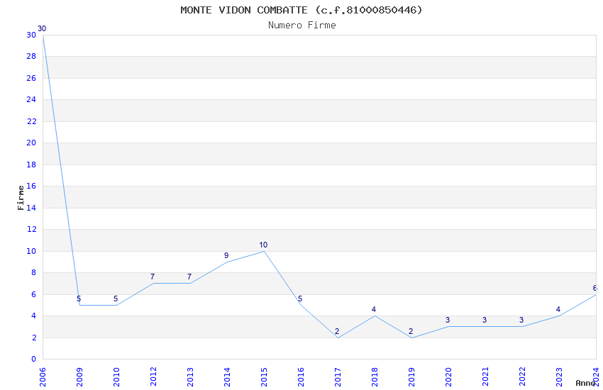Select the x-axis year label 2009
Screen dimensions: 603x390
(x=79, y=377)
